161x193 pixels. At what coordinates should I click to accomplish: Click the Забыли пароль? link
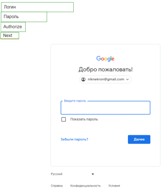click(x=75, y=139)
